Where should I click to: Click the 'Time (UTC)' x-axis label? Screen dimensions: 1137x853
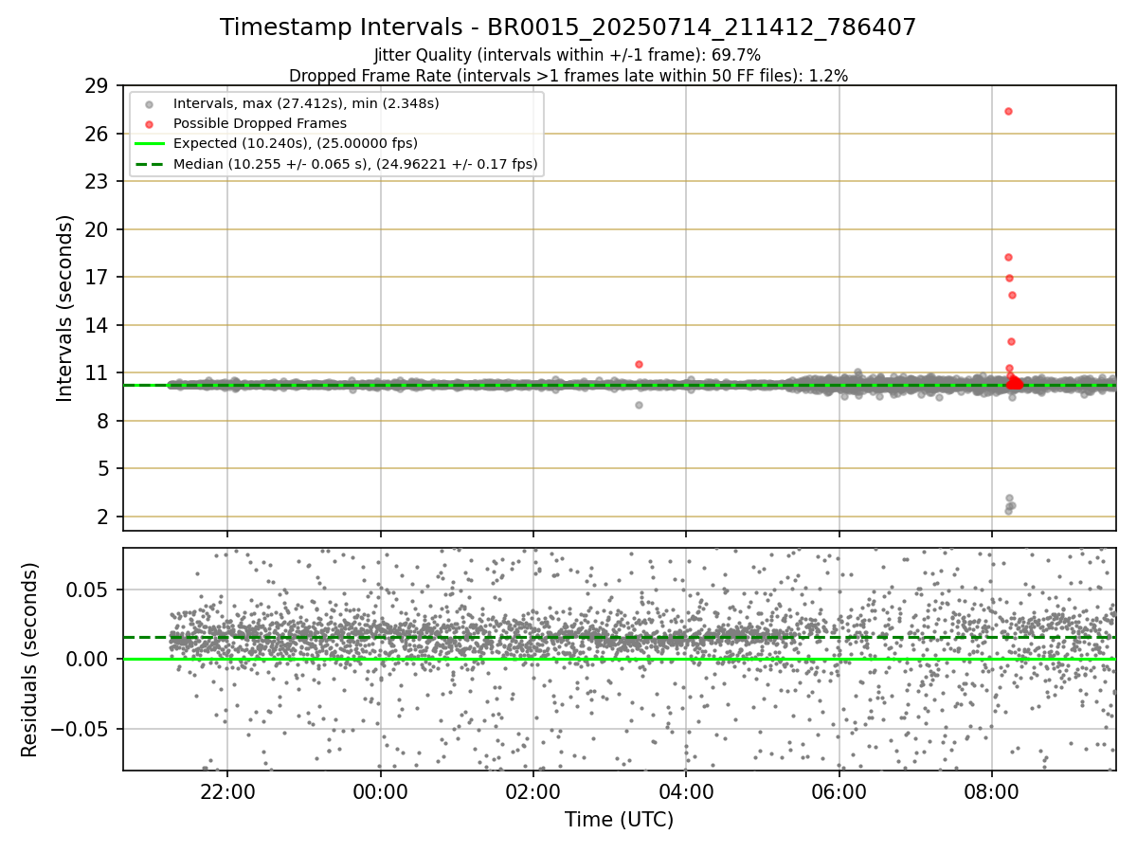point(620,820)
